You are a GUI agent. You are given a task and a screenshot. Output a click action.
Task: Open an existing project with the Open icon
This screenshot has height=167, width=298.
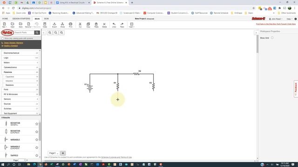[x=13, y=25]
